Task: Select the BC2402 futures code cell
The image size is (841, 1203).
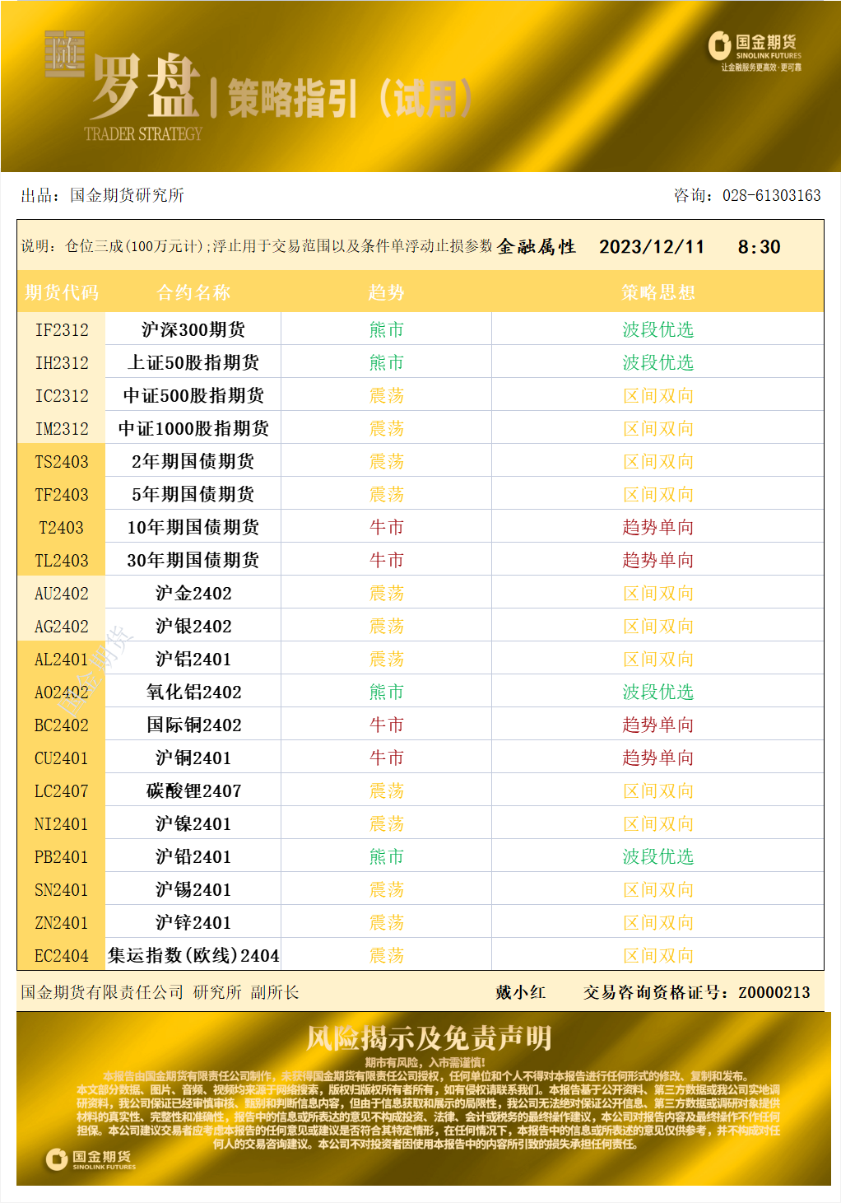Action: click(x=62, y=725)
